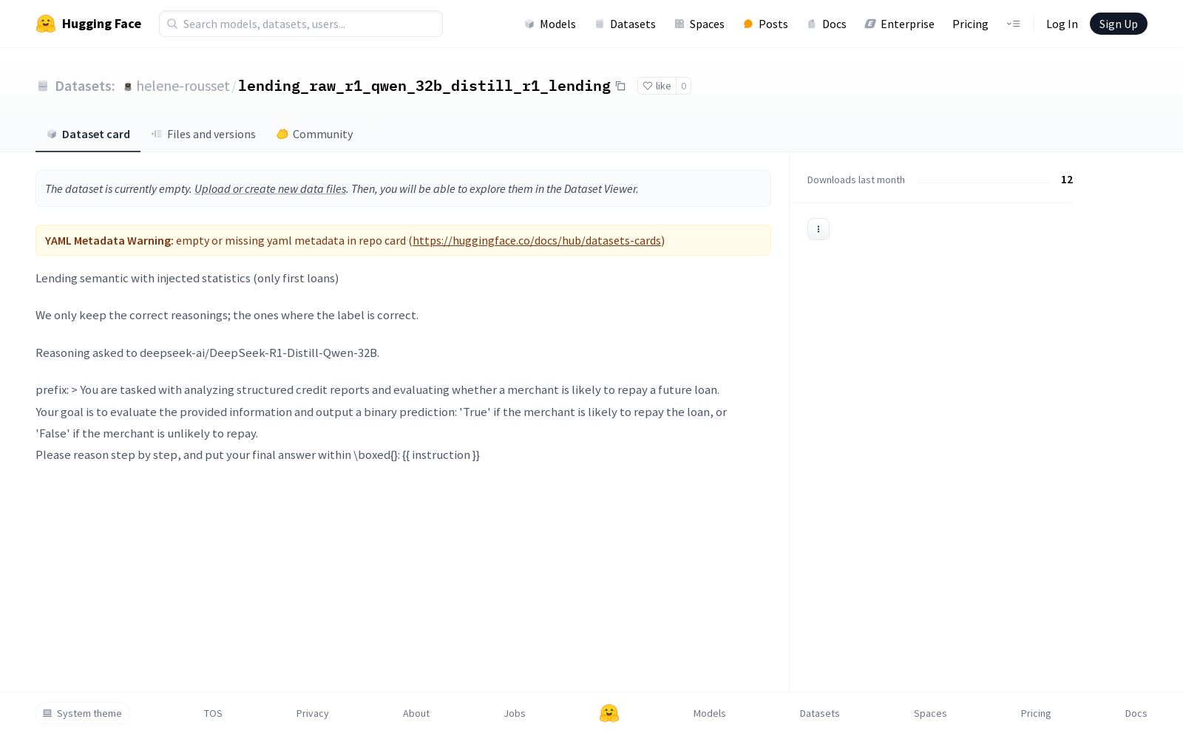The width and height of the screenshot is (1183, 739).
Task: Click the search magnifier icon
Action: 172,24
